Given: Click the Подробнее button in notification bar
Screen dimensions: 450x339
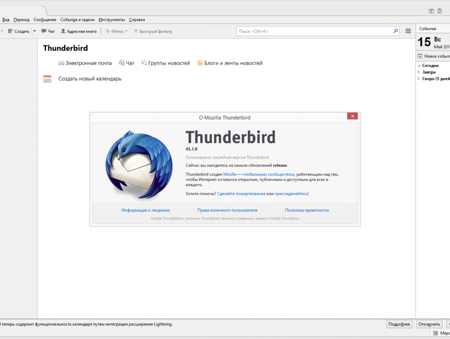Looking at the screenshot, I should coord(399,324).
